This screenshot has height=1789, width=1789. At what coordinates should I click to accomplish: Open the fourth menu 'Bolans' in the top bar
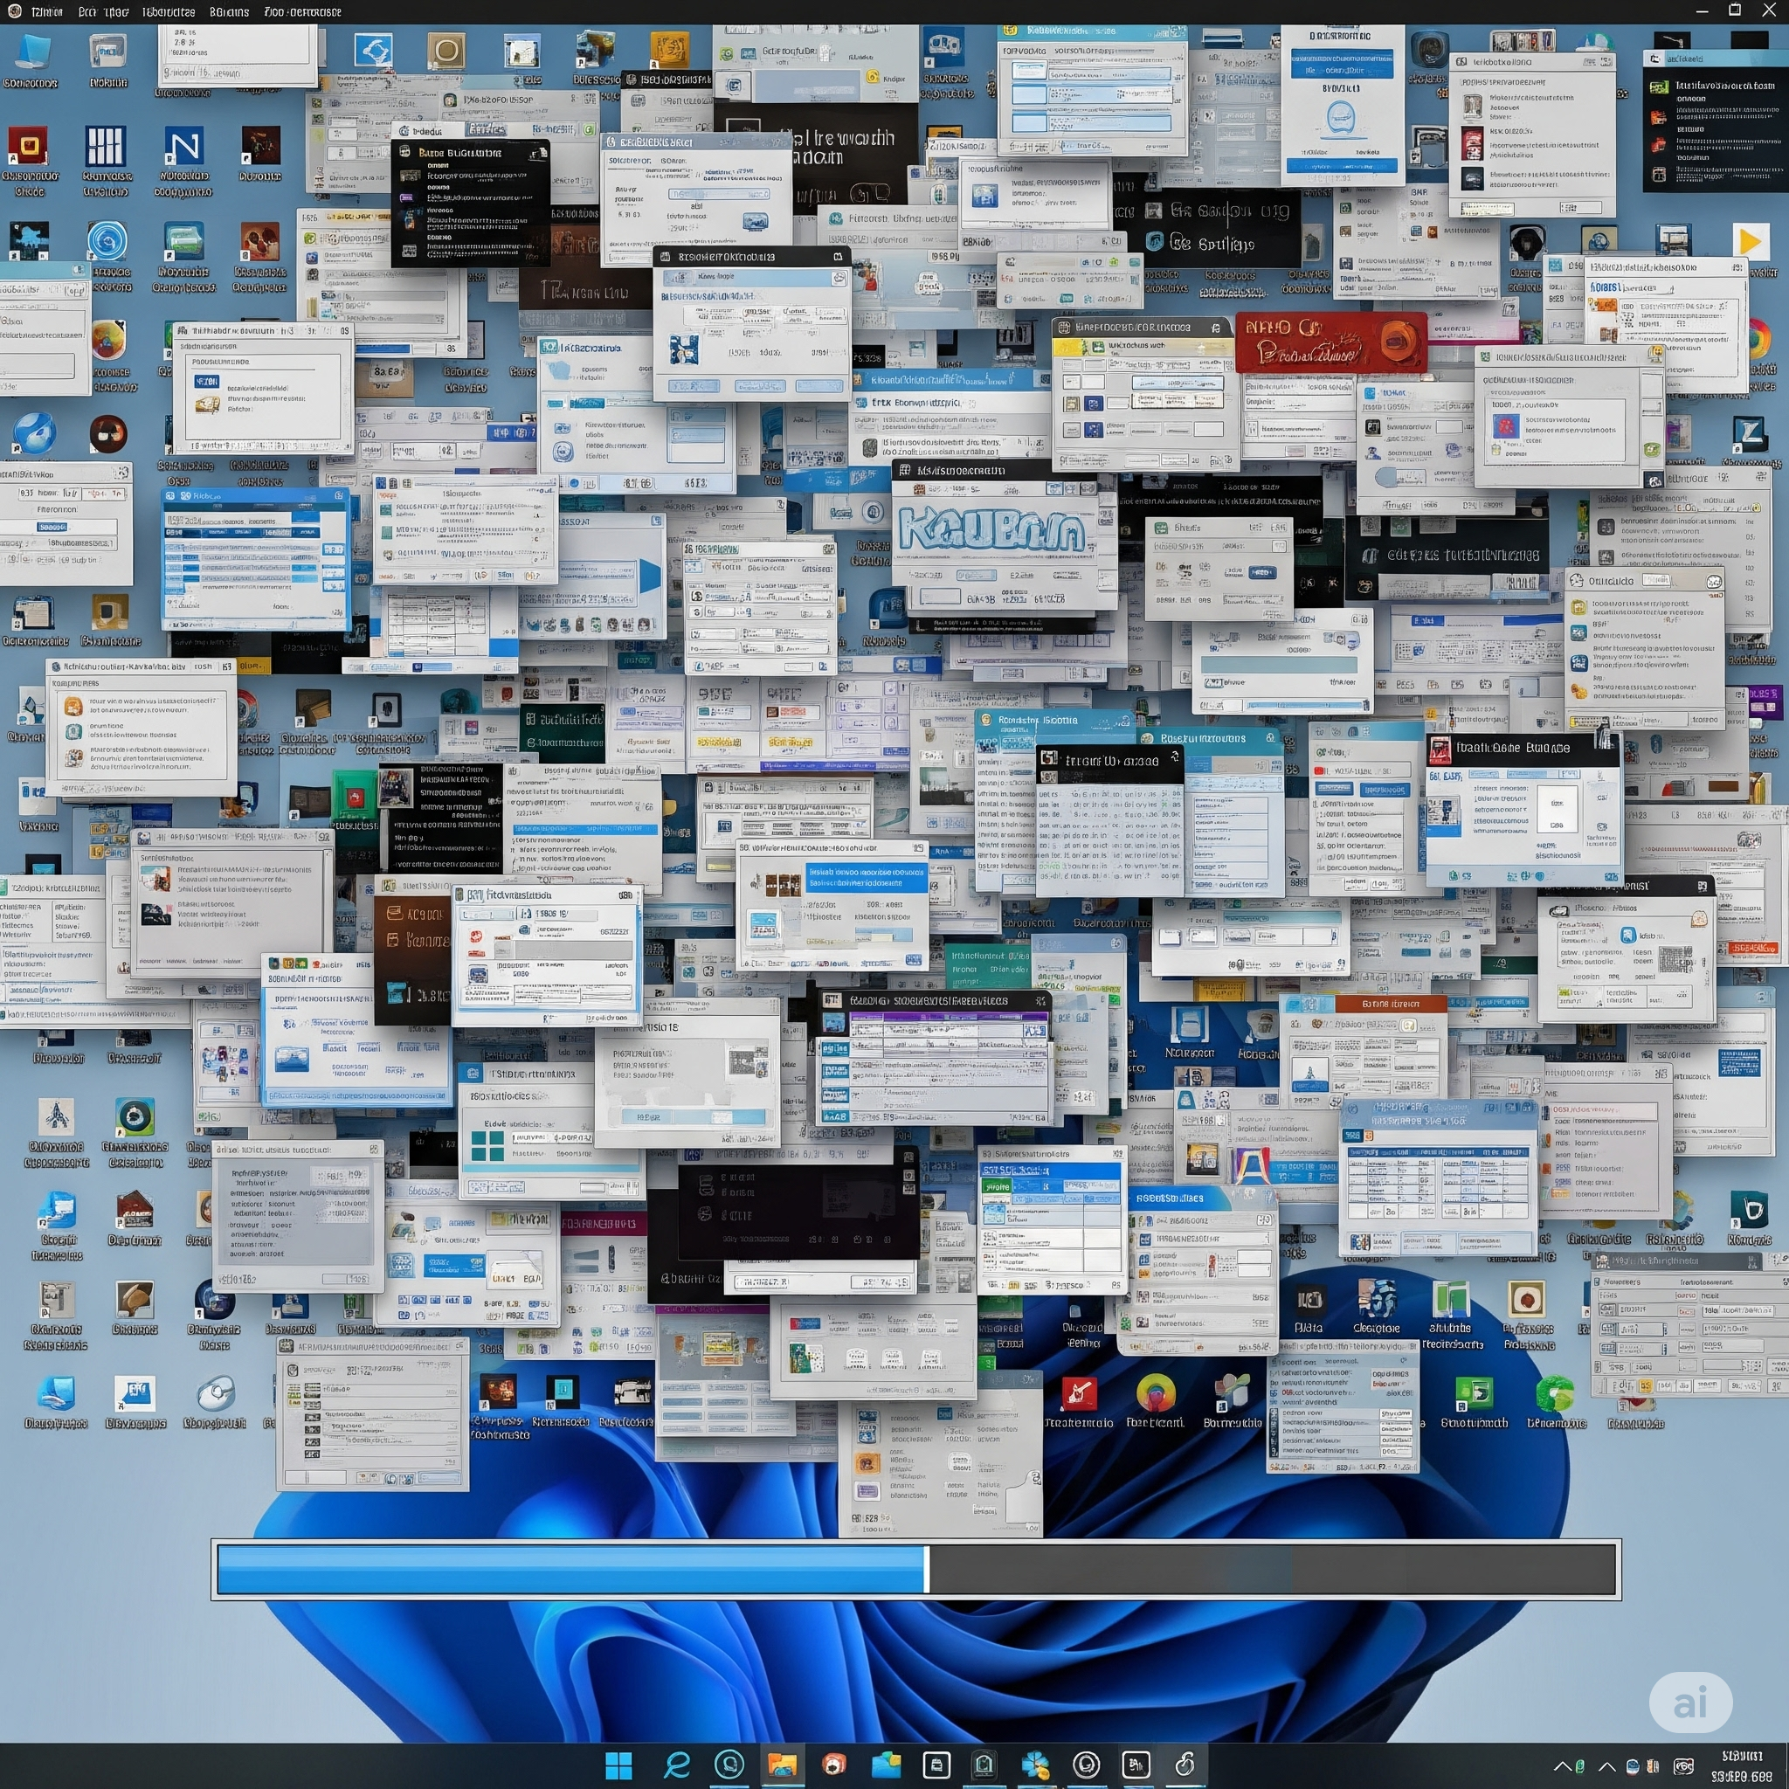point(229,12)
